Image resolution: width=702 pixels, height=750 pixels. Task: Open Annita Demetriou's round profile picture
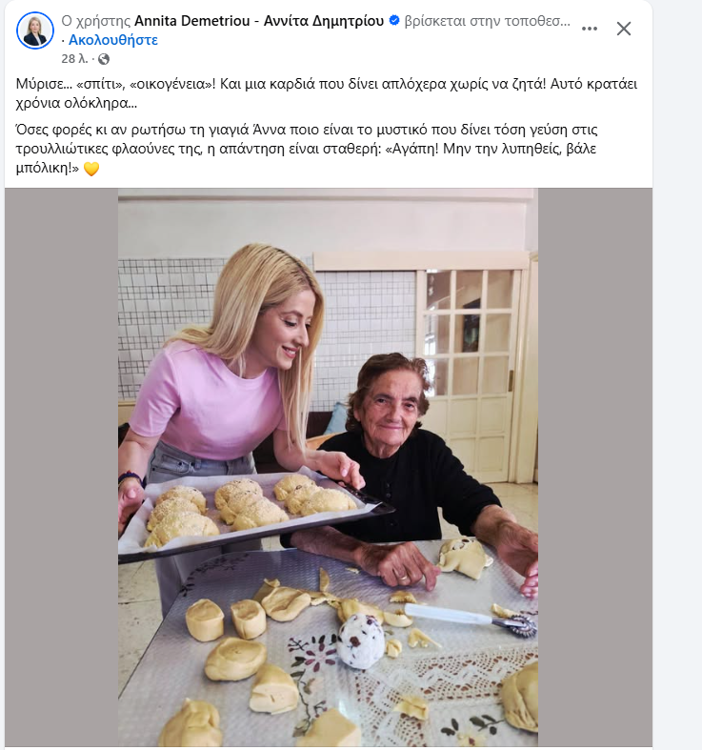coord(35,30)
